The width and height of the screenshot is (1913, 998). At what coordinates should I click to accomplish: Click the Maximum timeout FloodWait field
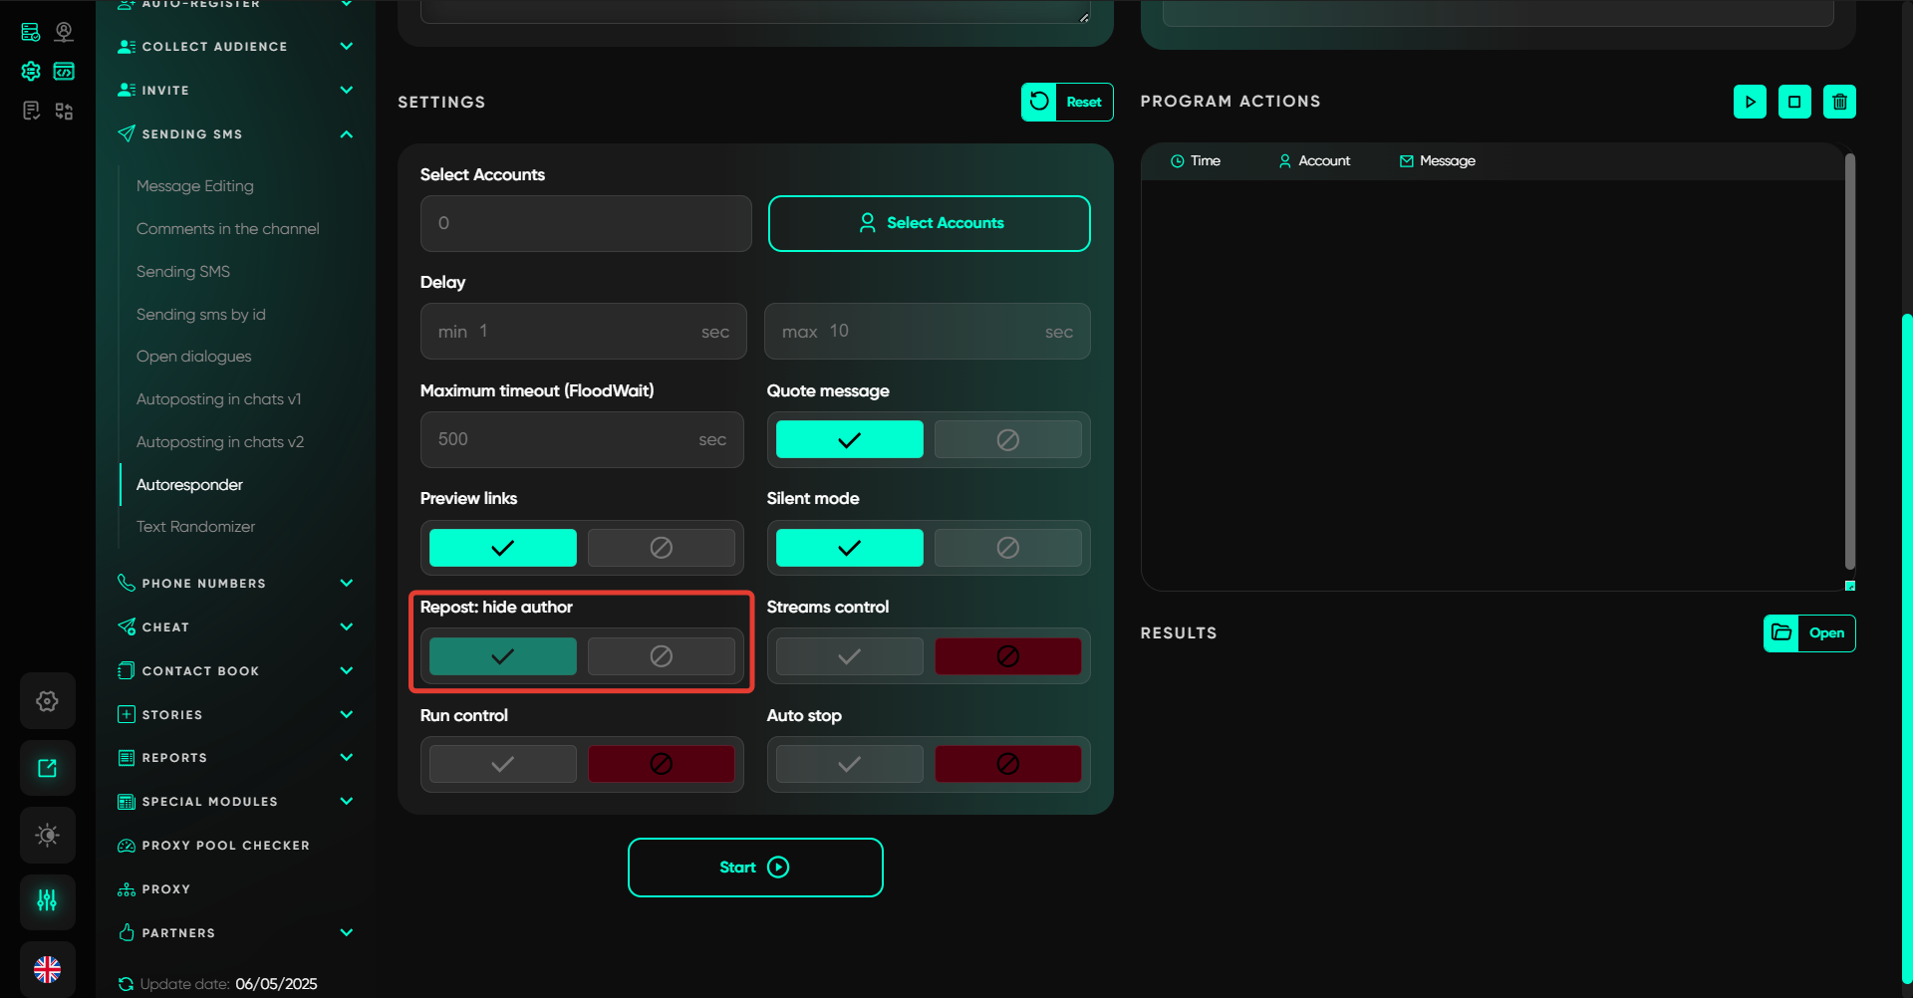pos(566,439)
